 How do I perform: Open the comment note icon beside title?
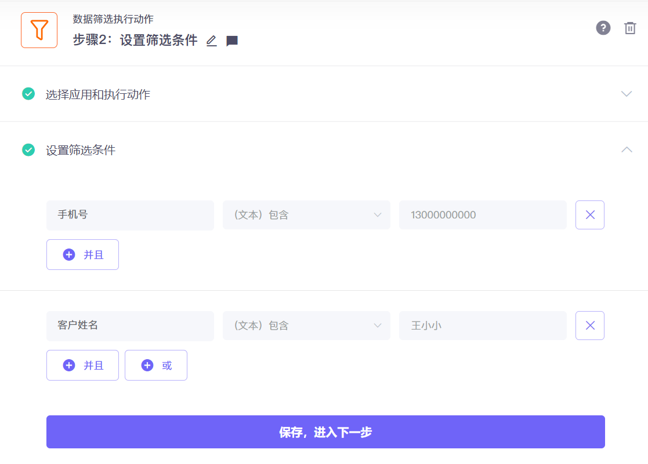[232, 41]
